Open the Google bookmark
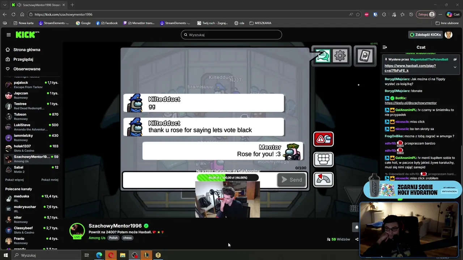This screenshot has width=463, height=260. [83, 23]
